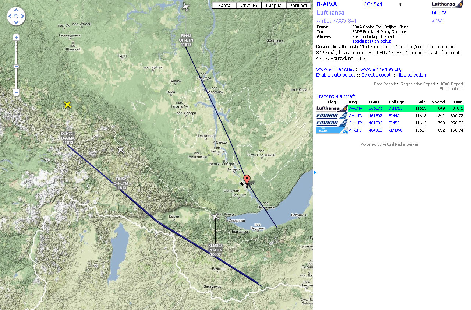Click the Finnair flag for OH-LTM row

tap(332, 123)
